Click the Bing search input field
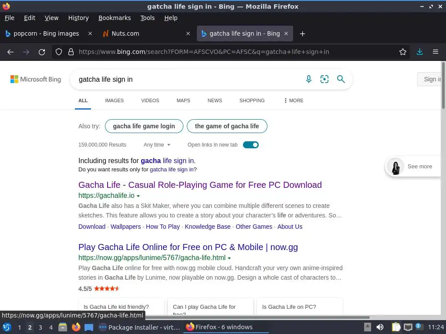 click(x=188, y=79)
